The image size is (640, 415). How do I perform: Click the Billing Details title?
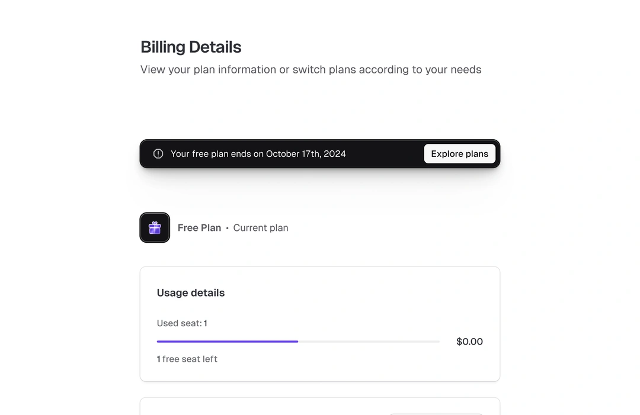click(x=191, y=47)
